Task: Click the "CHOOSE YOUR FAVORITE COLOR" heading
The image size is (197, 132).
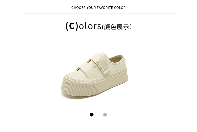Action: click(98, 8)
